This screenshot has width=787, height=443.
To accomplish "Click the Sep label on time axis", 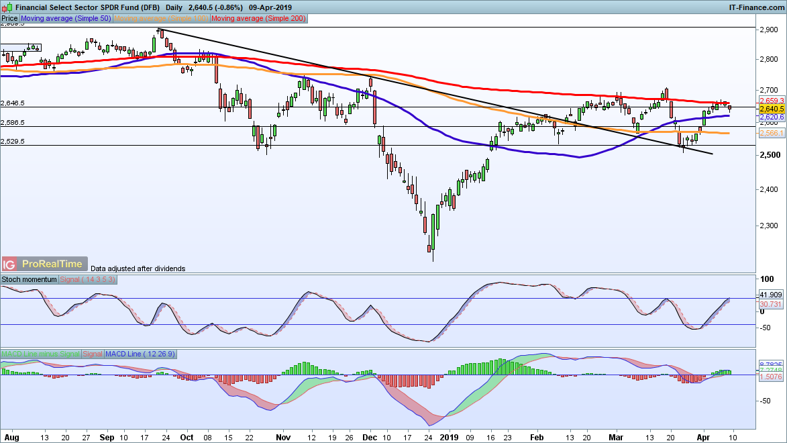I will tap(107, 438).
